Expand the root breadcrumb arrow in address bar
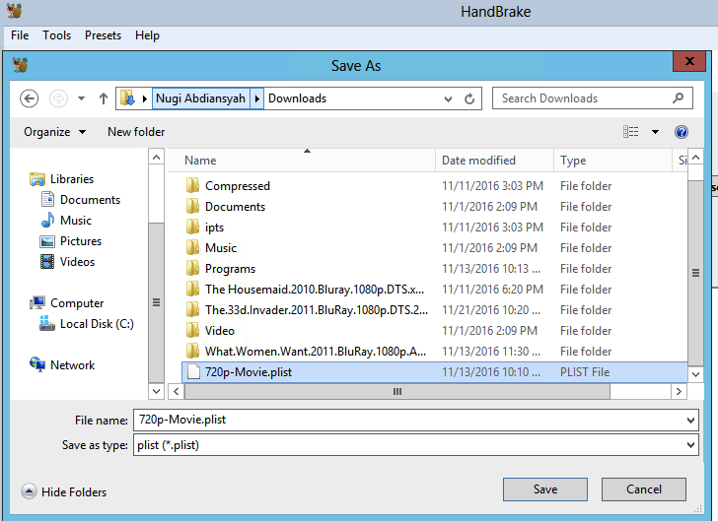 click(145, 98)
